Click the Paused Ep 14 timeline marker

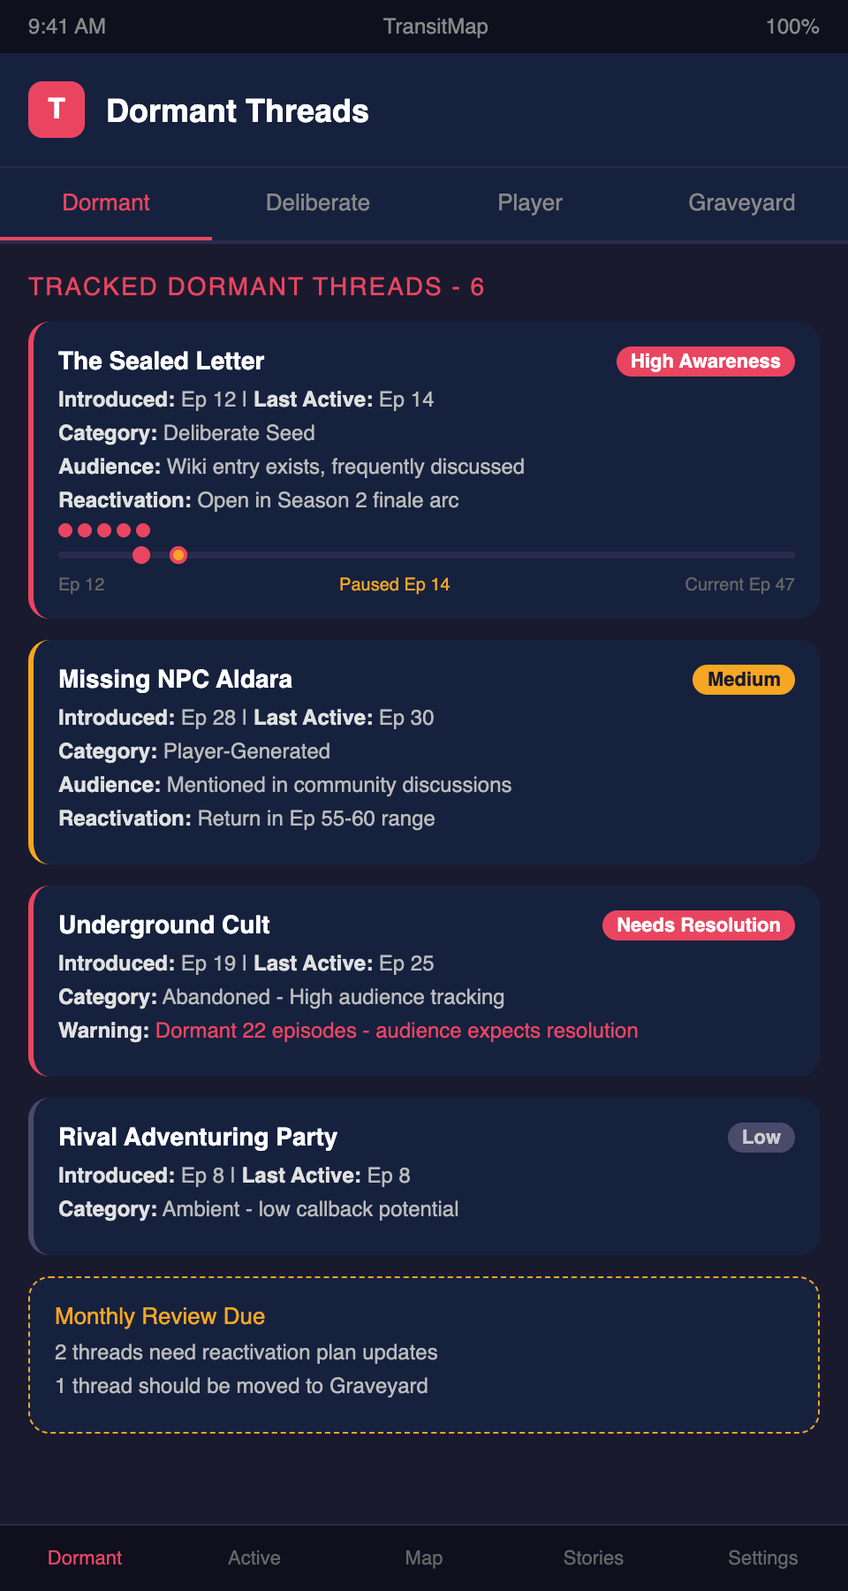(x=178, y=555)
